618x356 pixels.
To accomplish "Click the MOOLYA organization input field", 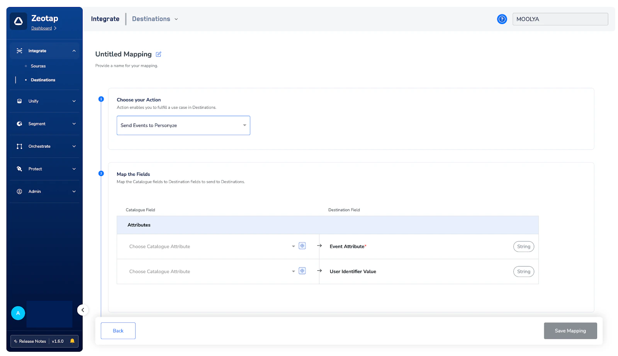I will tap(560, 19).
